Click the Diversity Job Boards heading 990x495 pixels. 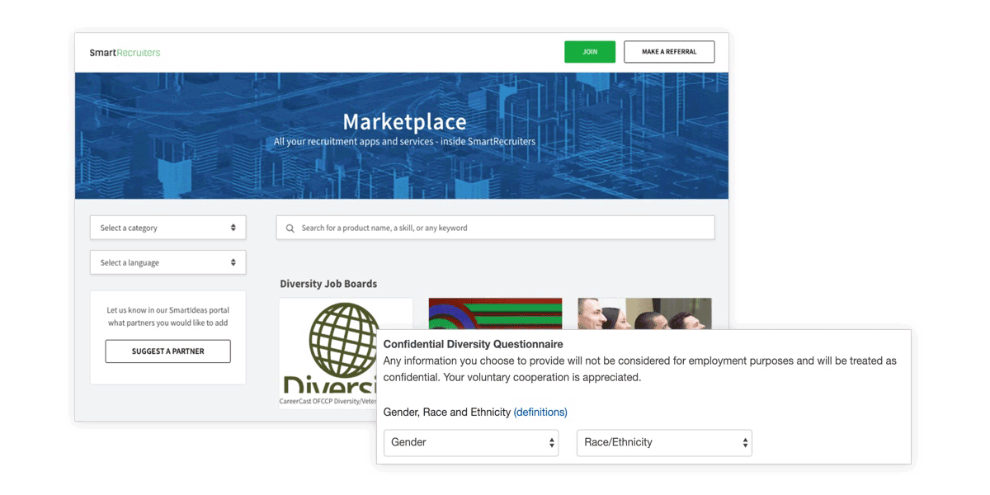(328, 284)
